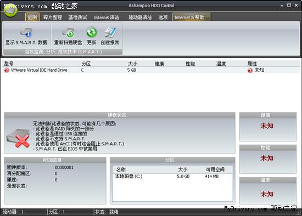Click line 此设备不支持 S.M.A.R.T.
The image size is (302, 216).
click(x=59, y=139)
